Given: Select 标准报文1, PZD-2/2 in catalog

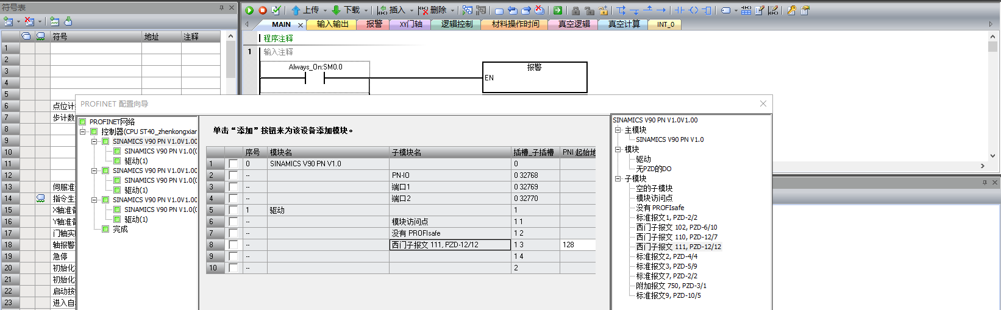Looking at the screenshot, I should tap(666, 217).
